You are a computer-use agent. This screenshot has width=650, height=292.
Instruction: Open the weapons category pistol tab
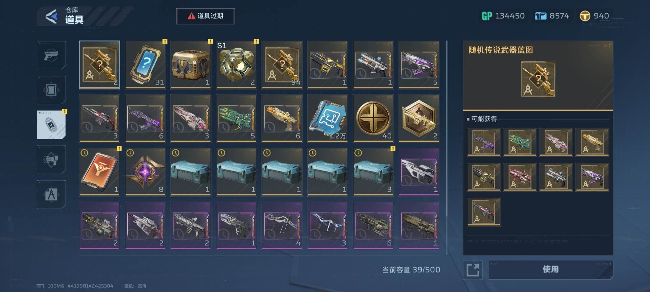click(51, 55)
